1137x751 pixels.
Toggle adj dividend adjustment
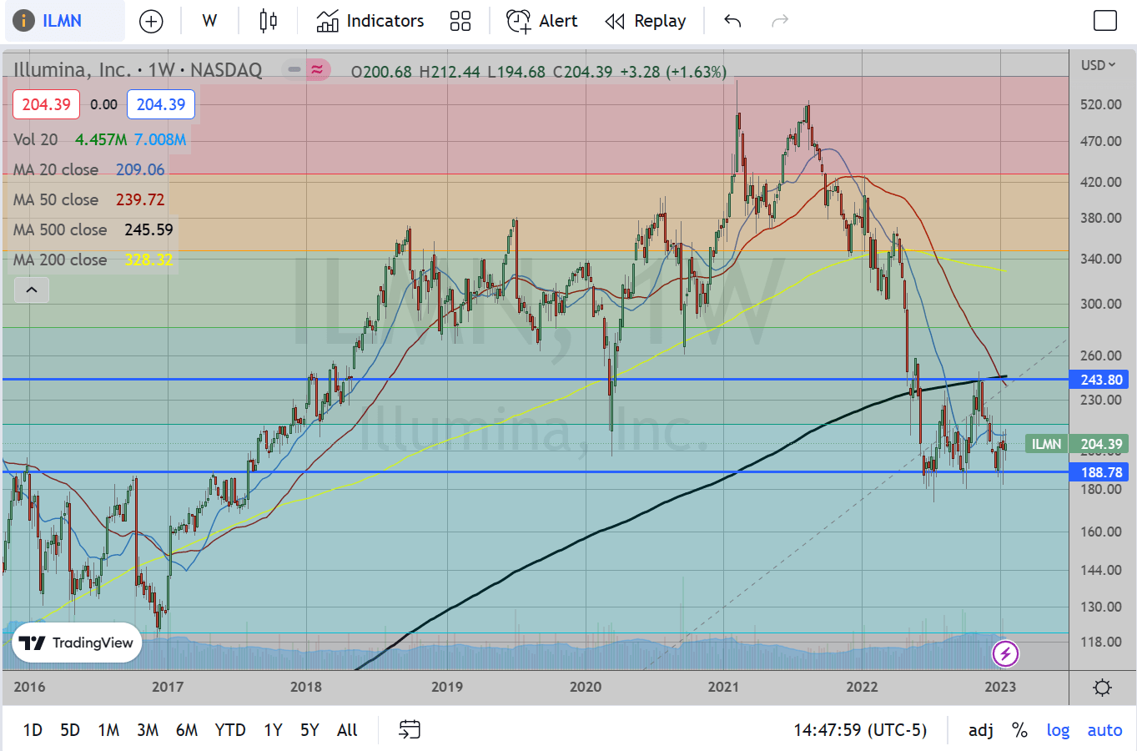(x=980, y=730)
